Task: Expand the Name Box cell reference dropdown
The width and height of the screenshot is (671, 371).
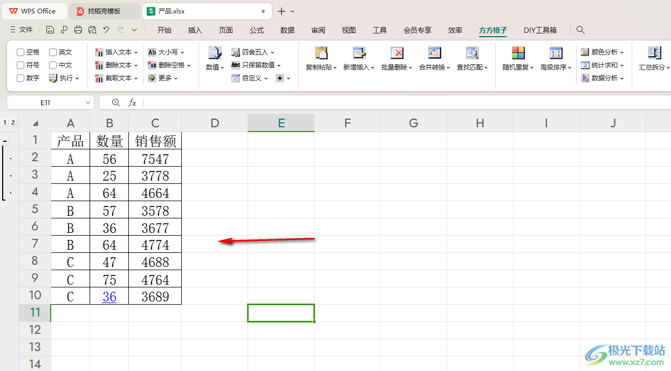Action: coord(88,102)
